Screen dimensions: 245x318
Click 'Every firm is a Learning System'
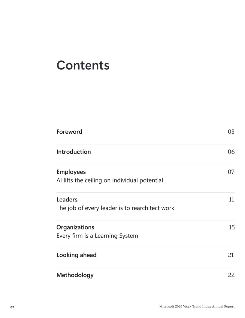pos(97,236)
